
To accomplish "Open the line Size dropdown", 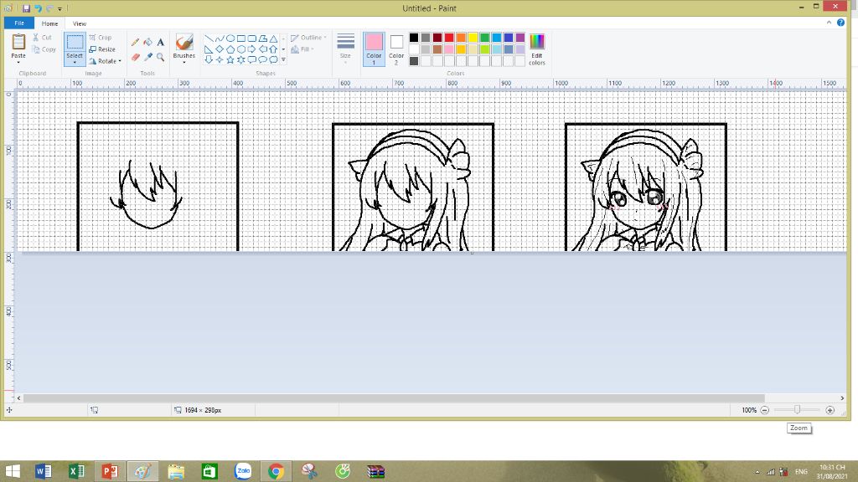I will point(345,49).
